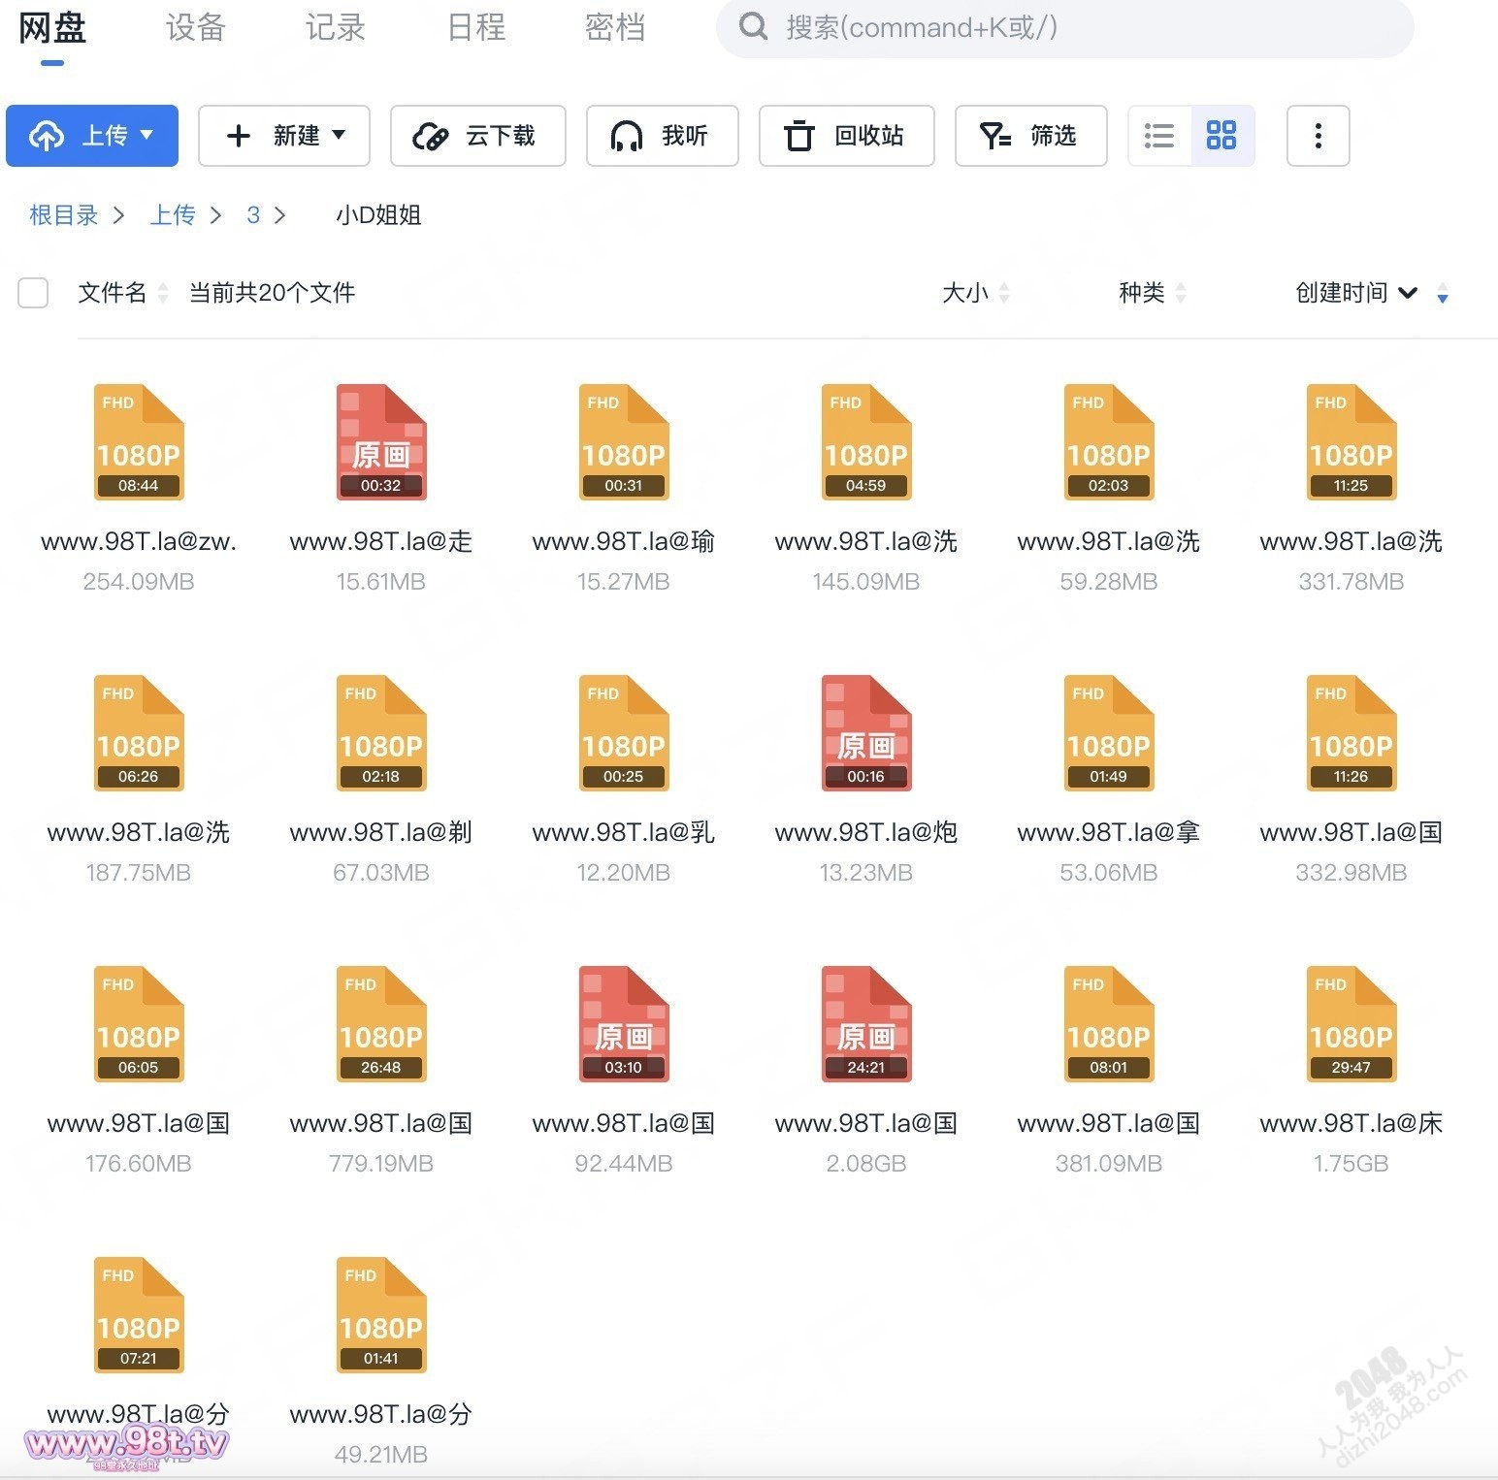Image resolution: width=1498 pixels, height=1480 pixels.
Task: Click the 云下载 cloud download button
Action: click(477, 136)
